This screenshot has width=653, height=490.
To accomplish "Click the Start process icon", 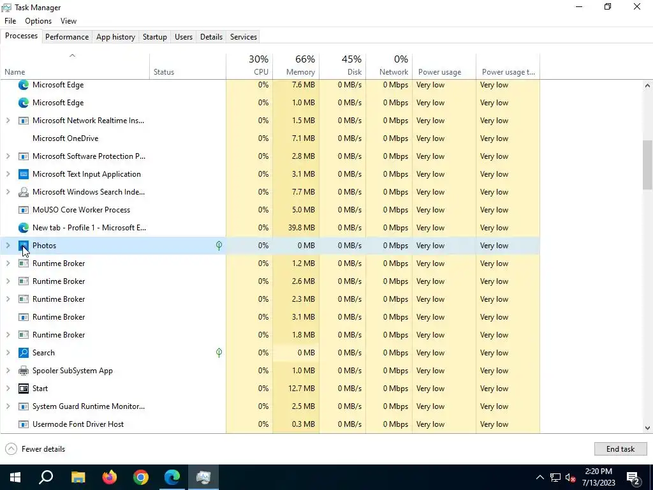I will (24, 389).
